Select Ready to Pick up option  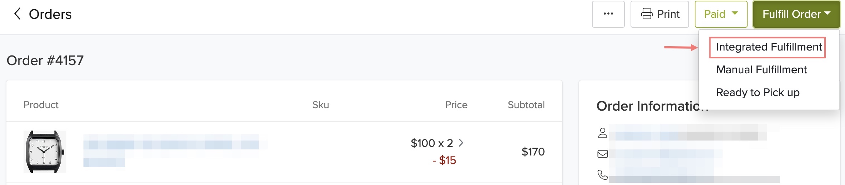pos(758,92)
